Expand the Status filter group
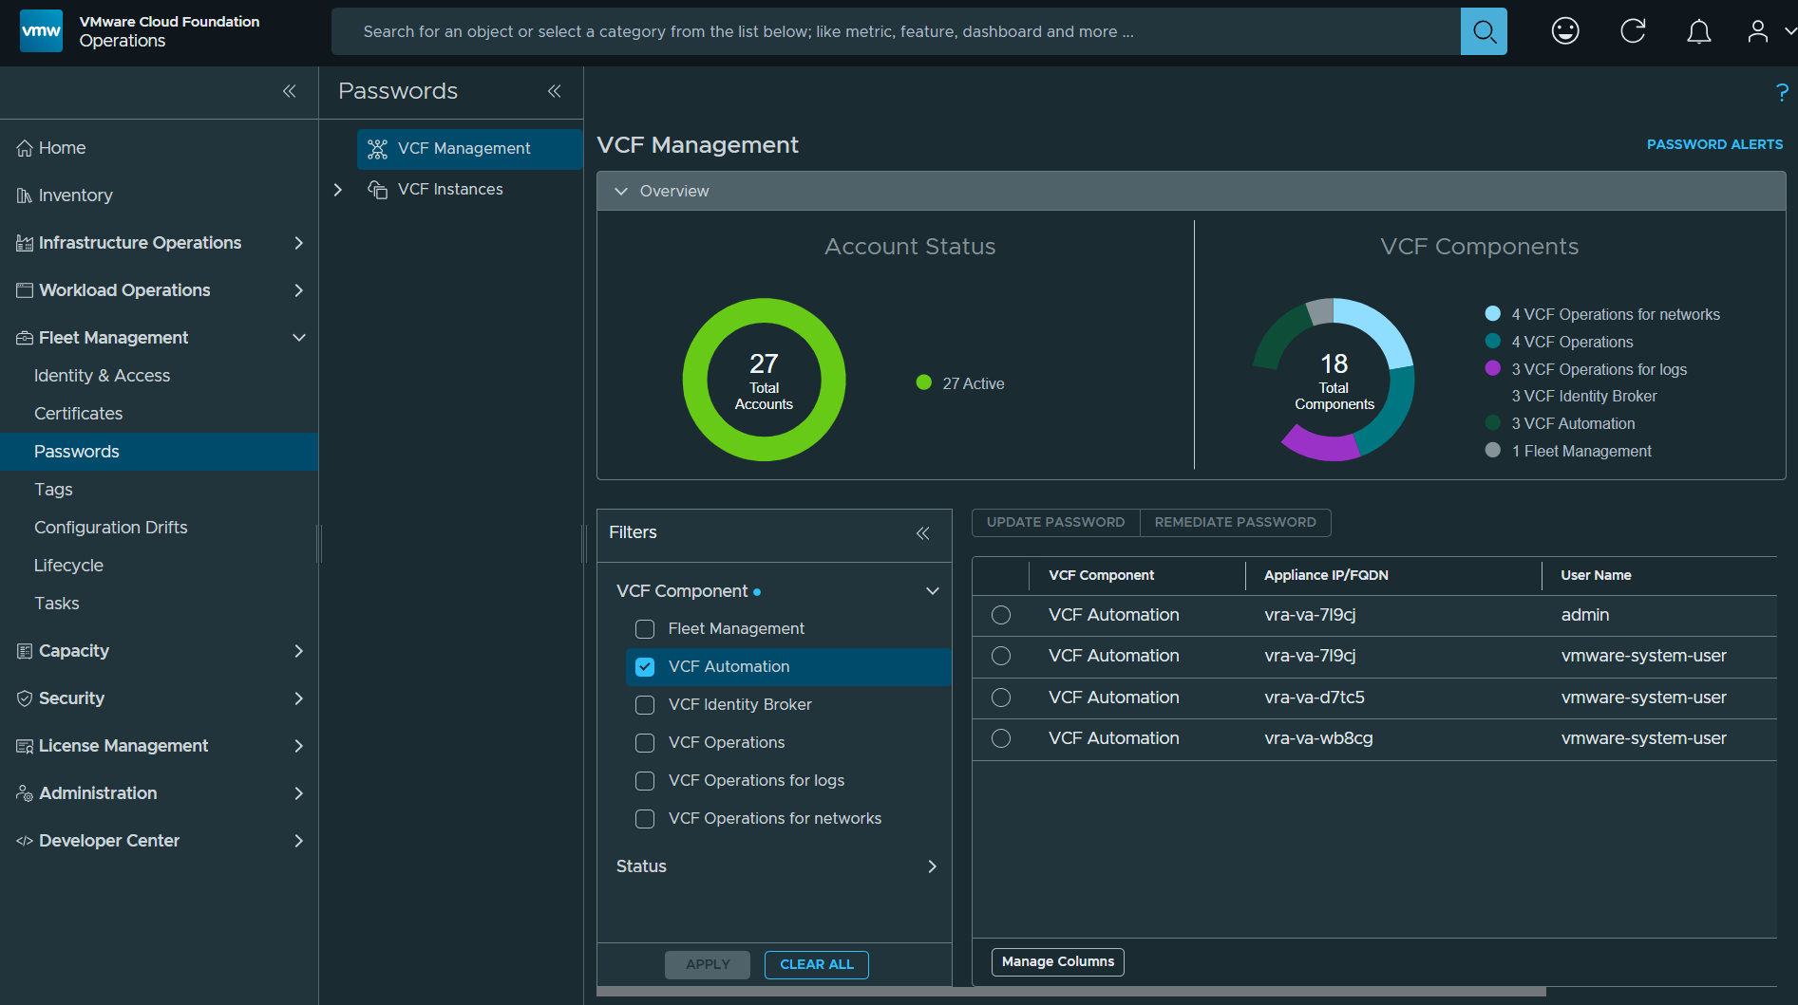 point(933,866)
